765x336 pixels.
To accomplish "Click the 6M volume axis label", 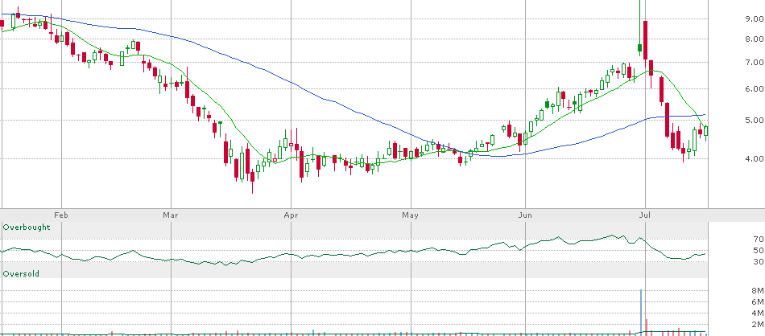I will click(x=757, y=302).
